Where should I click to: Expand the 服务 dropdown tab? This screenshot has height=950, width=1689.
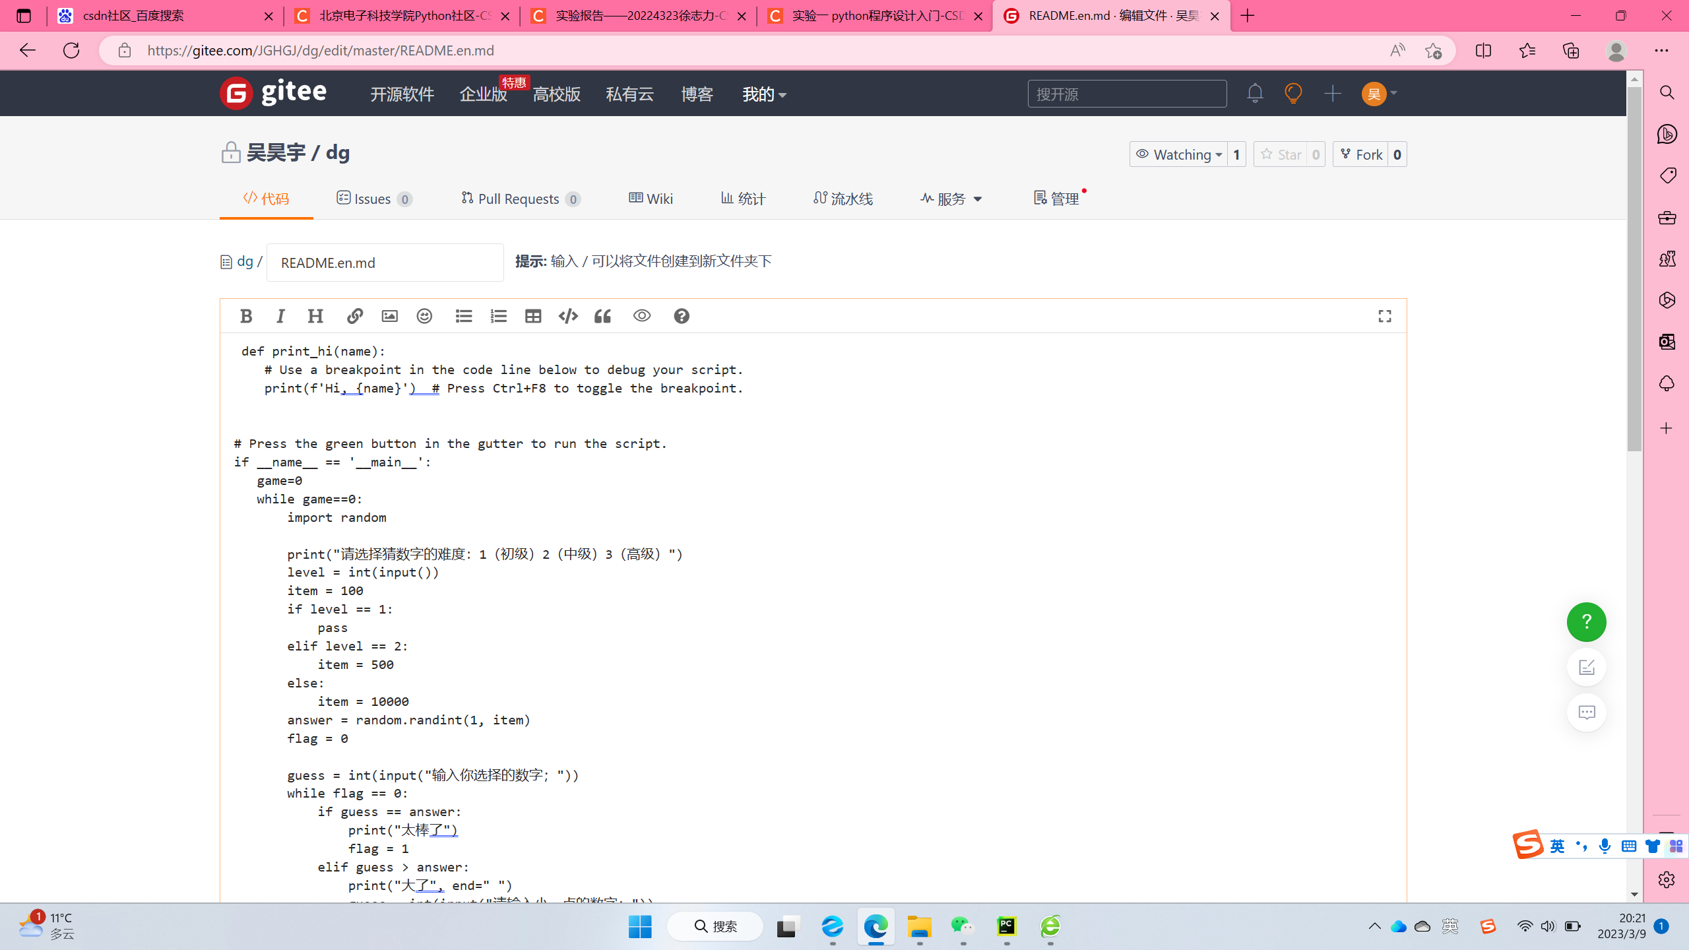coord(951,199)
